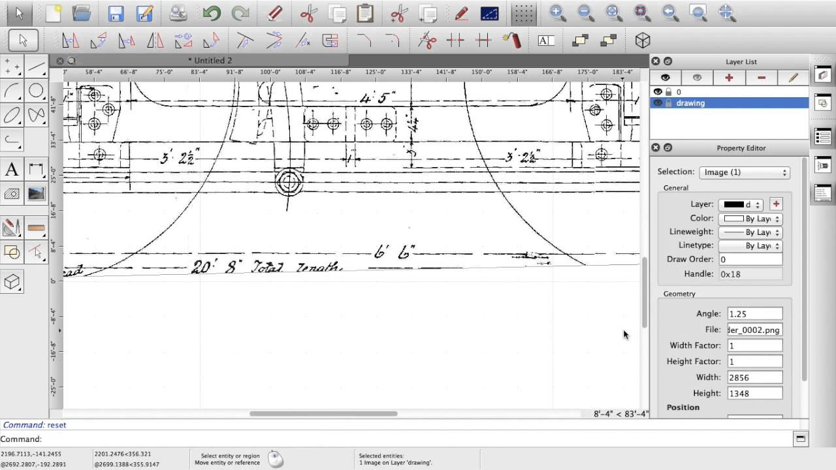Image resolution: width=836 pixels, height=470 pixels.
Task: Click the Height field showing 1348
Action: [754, 393]
